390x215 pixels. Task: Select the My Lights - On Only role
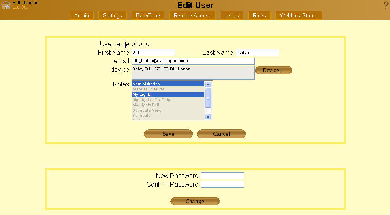point(168,100)
